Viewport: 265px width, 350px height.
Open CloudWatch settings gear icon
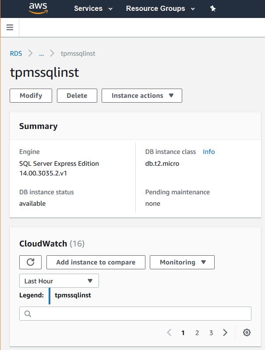coord(247,332)
